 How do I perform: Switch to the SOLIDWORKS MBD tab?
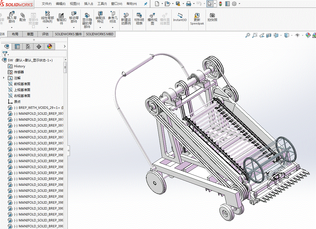coord(100,34)
